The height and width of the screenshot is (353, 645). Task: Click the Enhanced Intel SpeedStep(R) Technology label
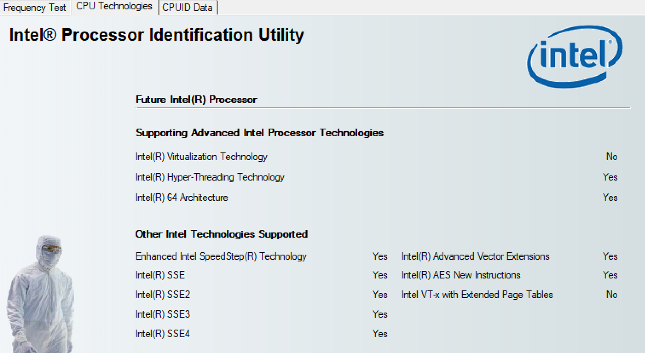point(221,256)
